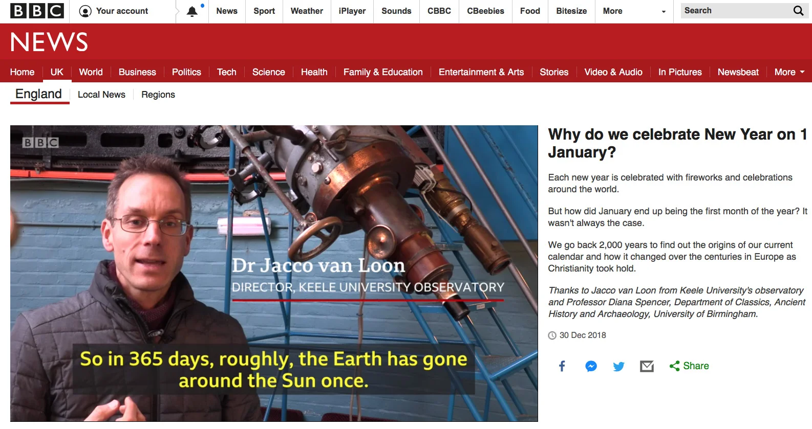Screen dimensions: 812x429
Task: Click the Search input field
Action: tap(736, 11)
